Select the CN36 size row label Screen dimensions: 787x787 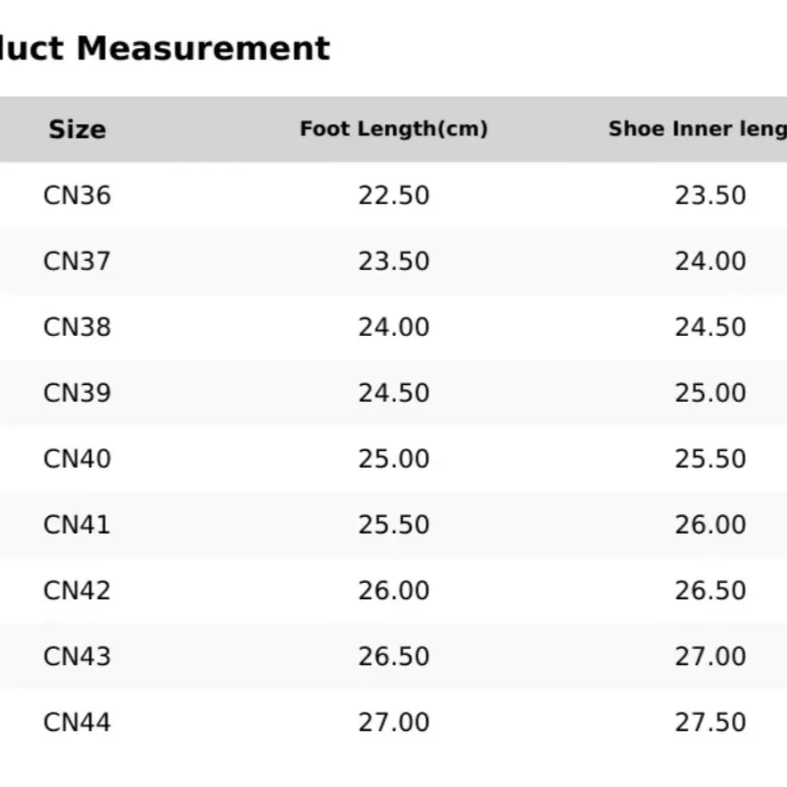(77, 195)
